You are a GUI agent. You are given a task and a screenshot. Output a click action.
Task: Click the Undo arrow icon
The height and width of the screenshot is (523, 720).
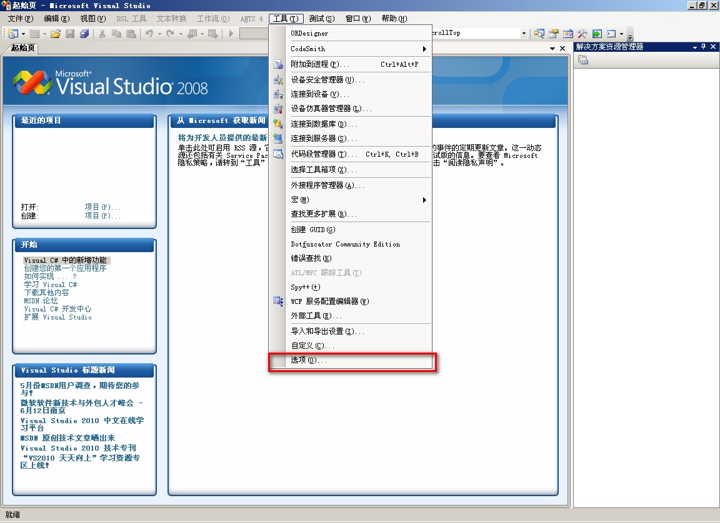[149, 34]
